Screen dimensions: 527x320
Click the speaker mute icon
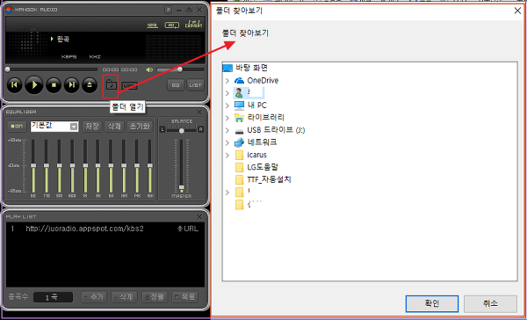[x=149, y=69]
